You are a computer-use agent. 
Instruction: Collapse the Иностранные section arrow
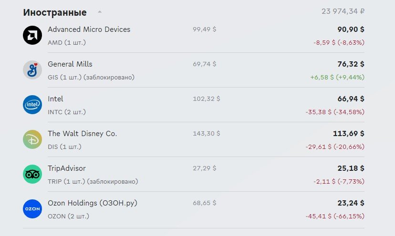[x=100, y=12]
